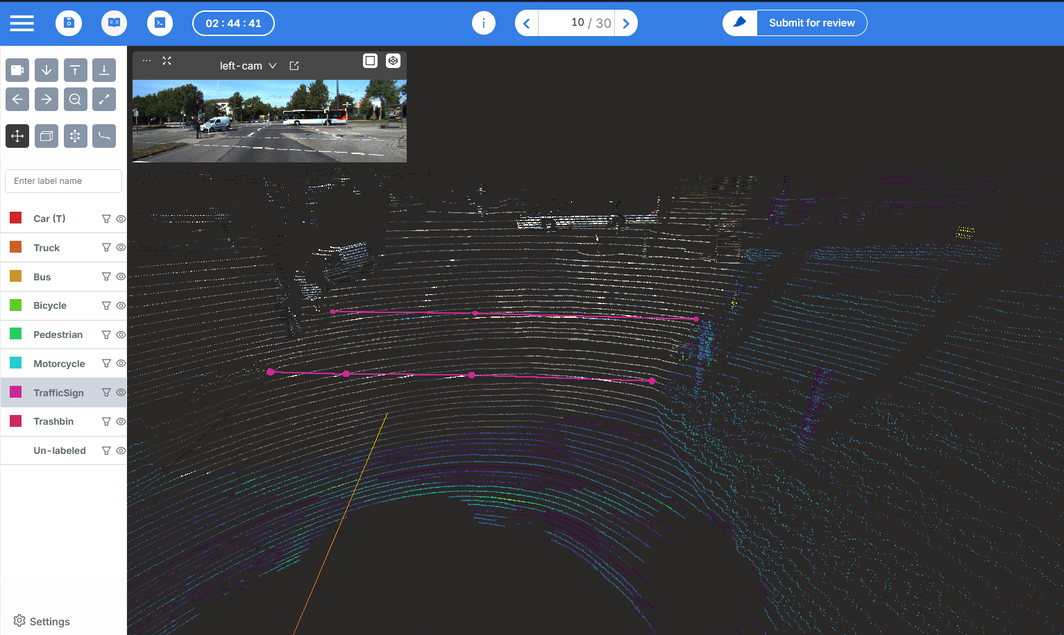Hide the Pedestrian label with eye icon
The width and height of the screenshot is (1064, 635).
(121, 335)
